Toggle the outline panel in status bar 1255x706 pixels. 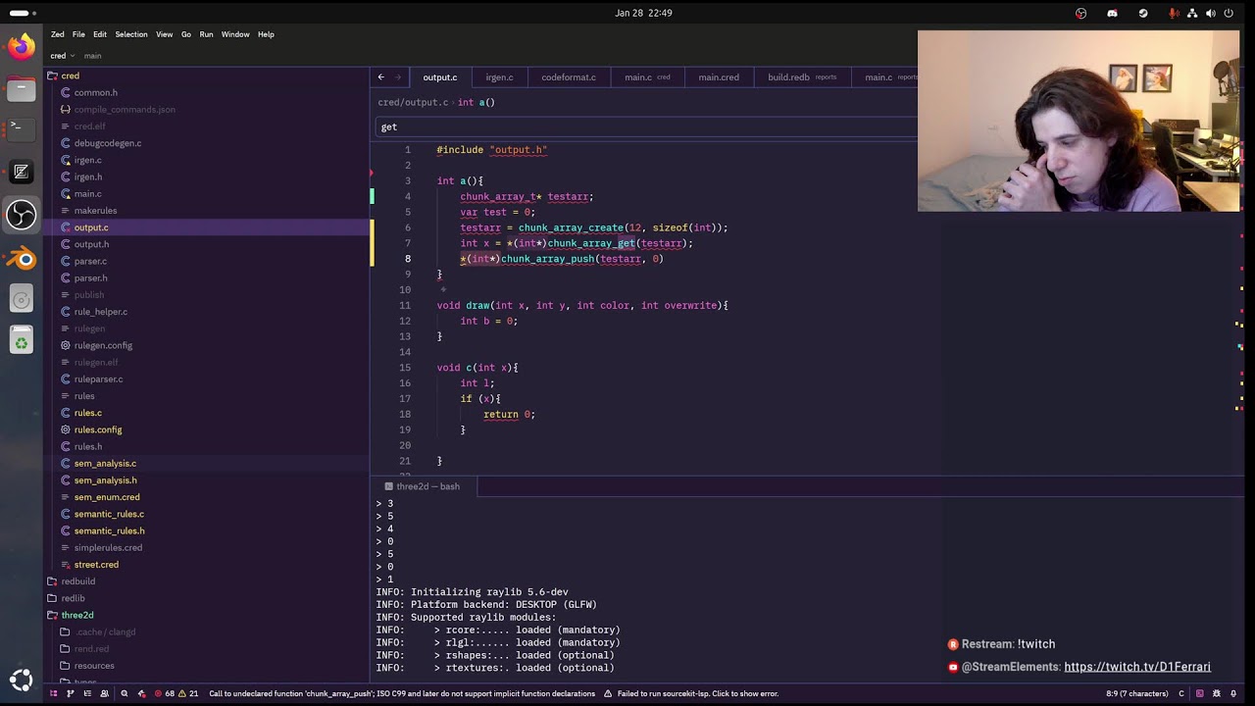click(87, 693)
